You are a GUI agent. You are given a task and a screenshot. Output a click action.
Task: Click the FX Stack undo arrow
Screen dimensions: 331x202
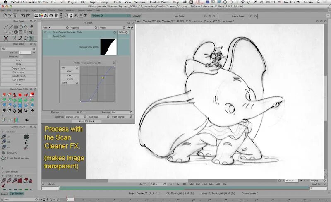tap(129, 28)
